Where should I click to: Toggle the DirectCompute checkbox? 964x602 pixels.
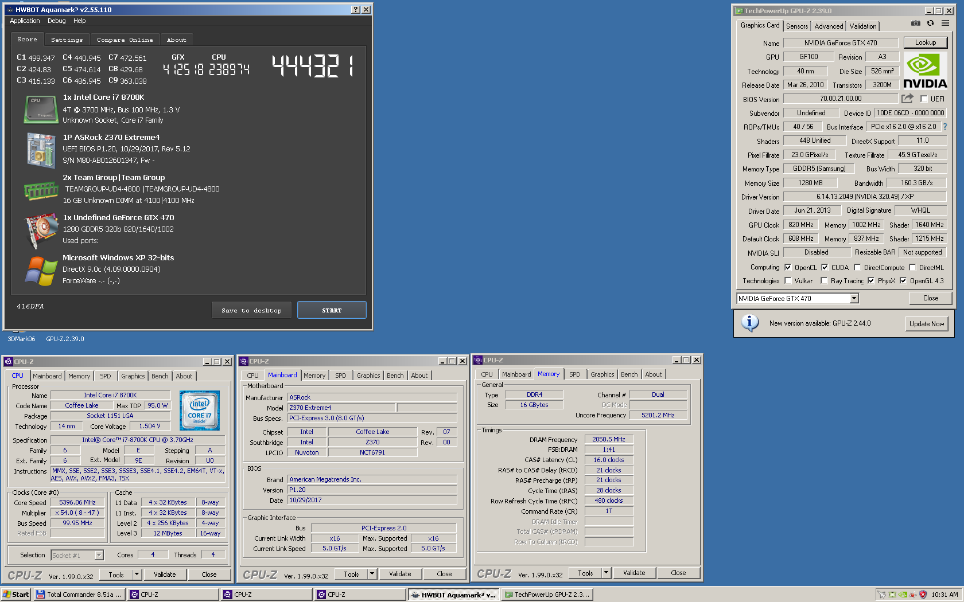tap(857, 267)
